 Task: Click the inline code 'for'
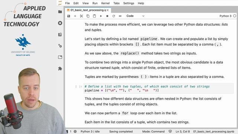tap(125, 113)
